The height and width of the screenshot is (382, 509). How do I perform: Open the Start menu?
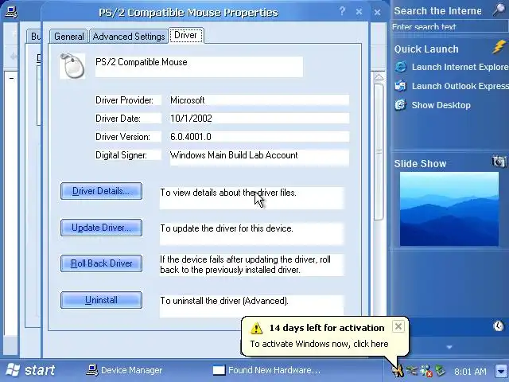pyautogui.click(x=31, y=370)
